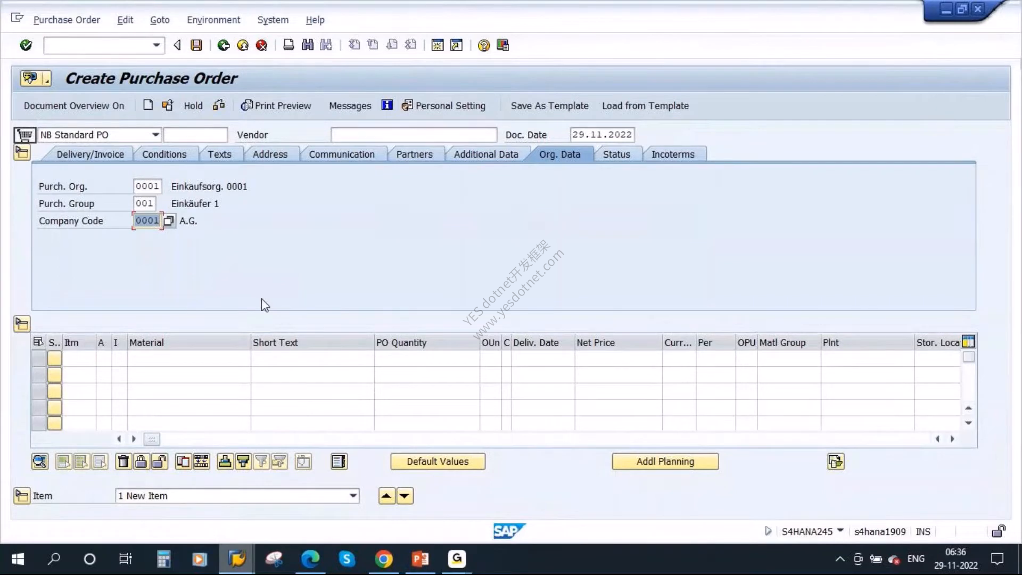Open the command field dropdown arrow
Screen dimensions: 1022x575
tap(156, 45)
